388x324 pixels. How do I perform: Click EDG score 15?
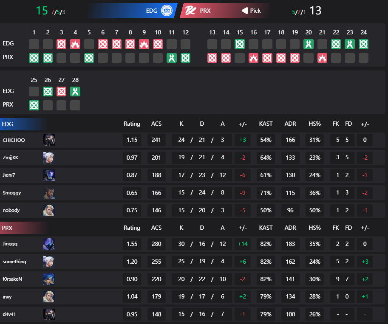(x=42, y=11)
